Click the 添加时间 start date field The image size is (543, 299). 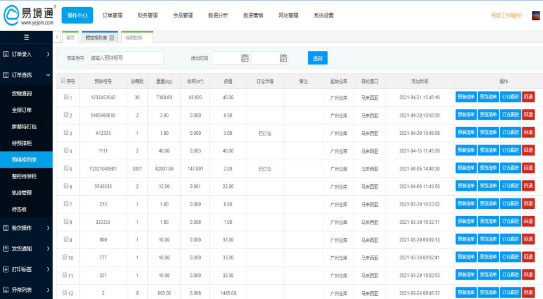[x=231, y=58]
